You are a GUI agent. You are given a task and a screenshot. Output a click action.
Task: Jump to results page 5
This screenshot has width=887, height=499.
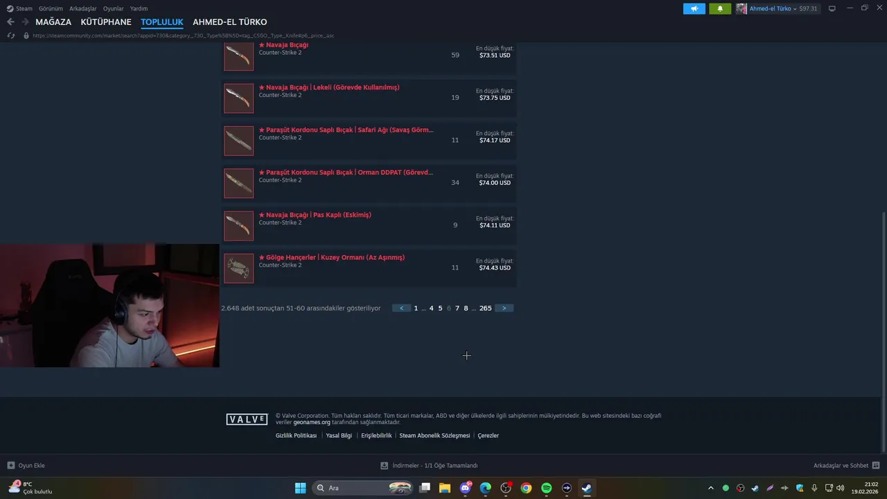[440, 308]
